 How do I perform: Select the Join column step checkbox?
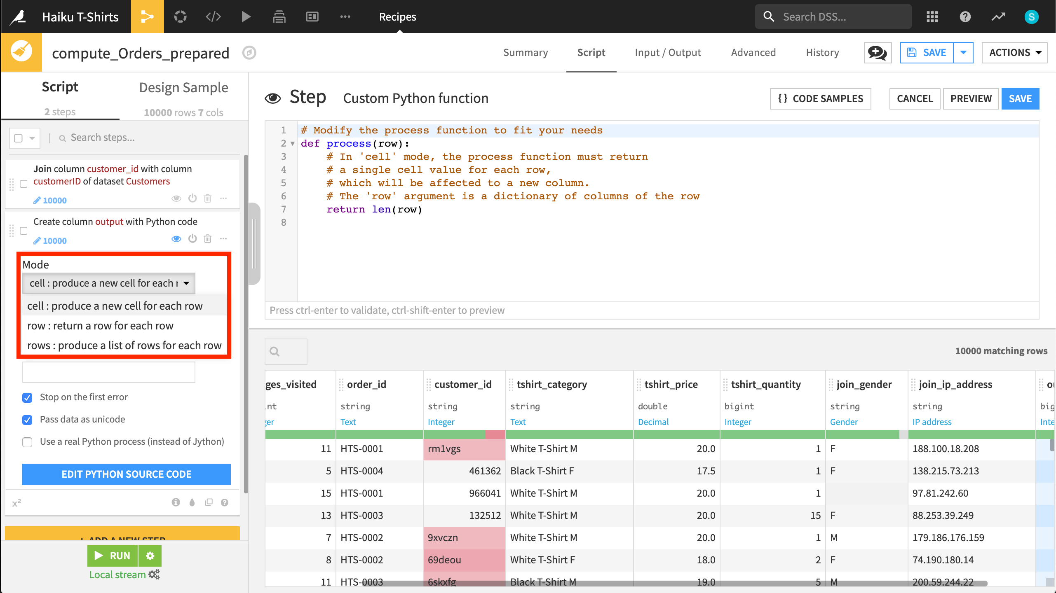(23, 184)
